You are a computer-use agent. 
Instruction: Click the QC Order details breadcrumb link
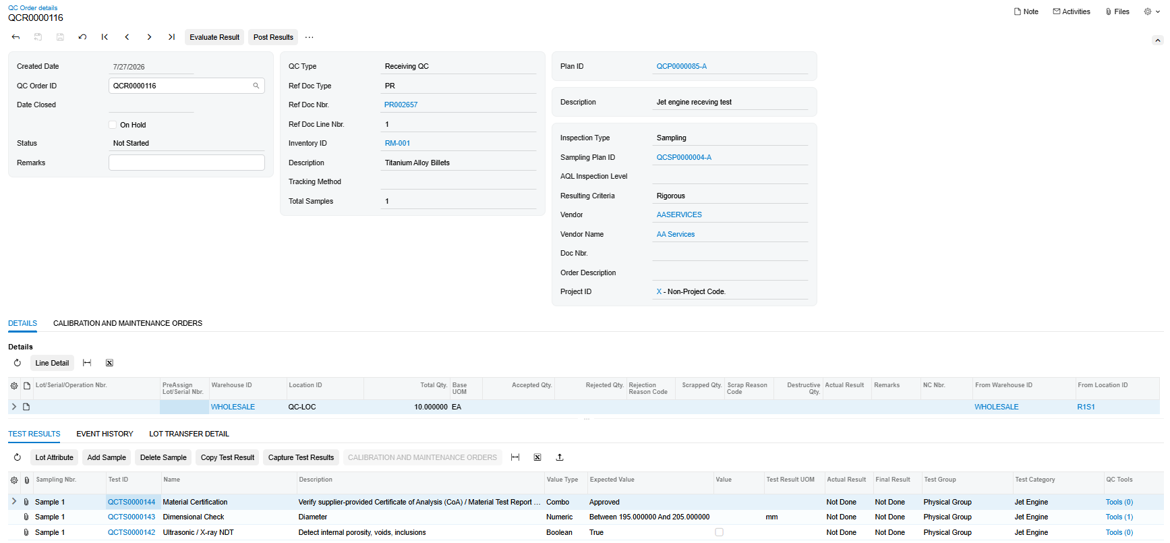(x=32, y=7)
